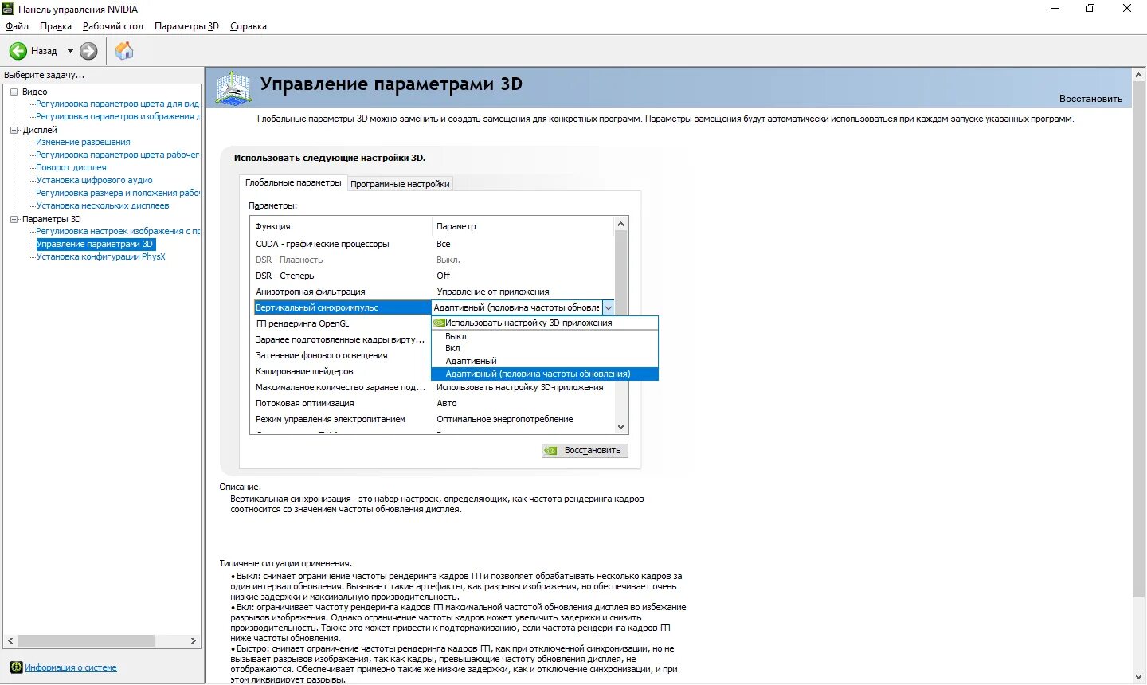Open the Правка menu
Image resolution: width=1147 pixels, height=685 pixels.
tap(56, 26)
